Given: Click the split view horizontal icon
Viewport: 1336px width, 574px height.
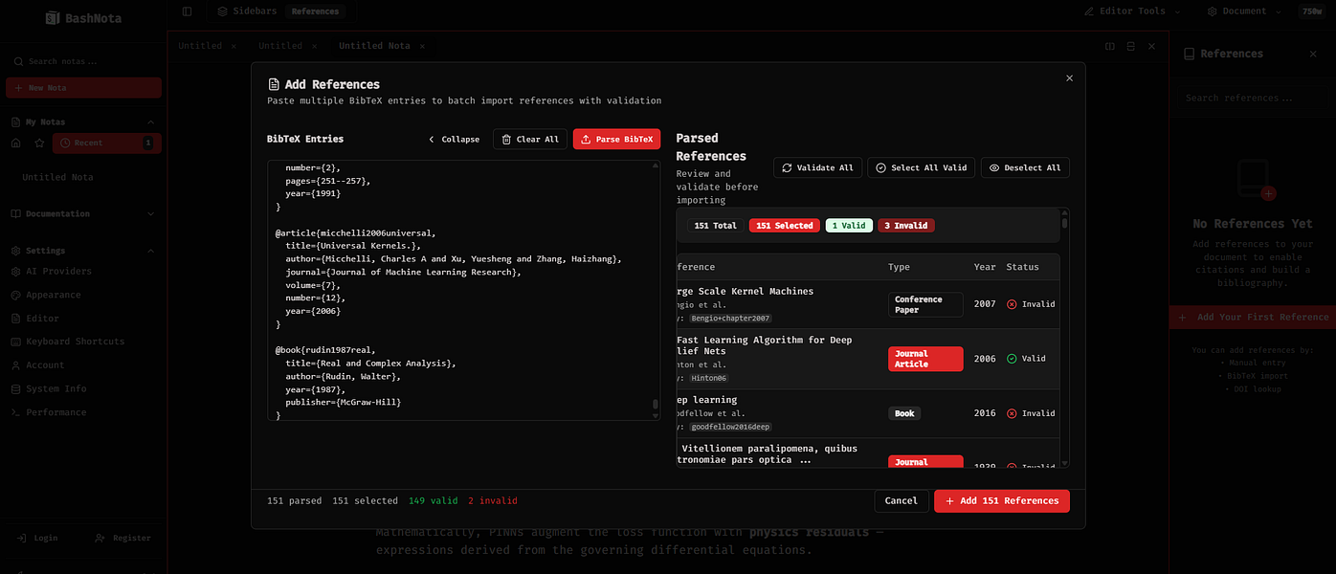Looking at the screenshot, I should 1130,46.
